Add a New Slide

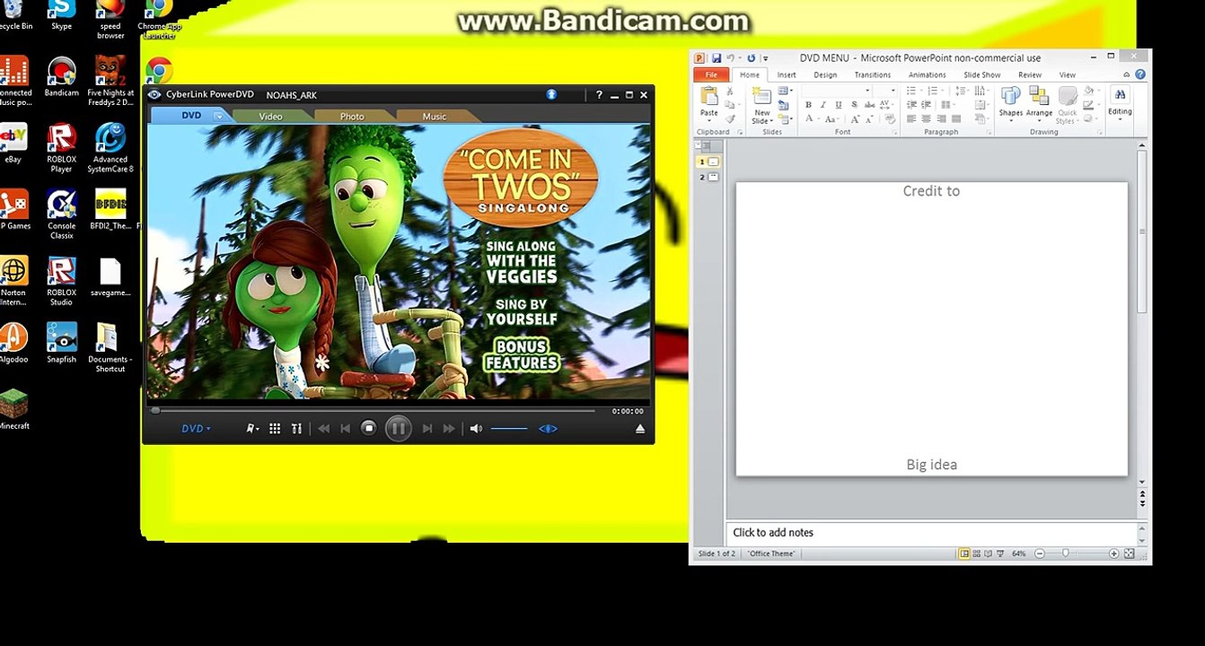point(761,106)
